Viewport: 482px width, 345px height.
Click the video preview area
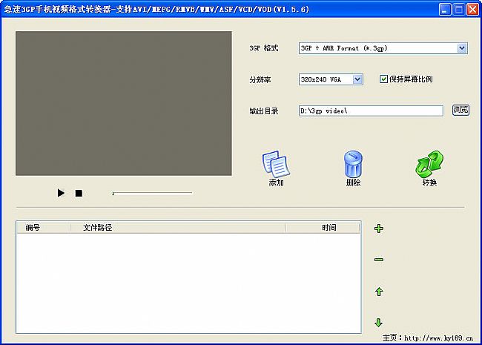click(124, 103)
